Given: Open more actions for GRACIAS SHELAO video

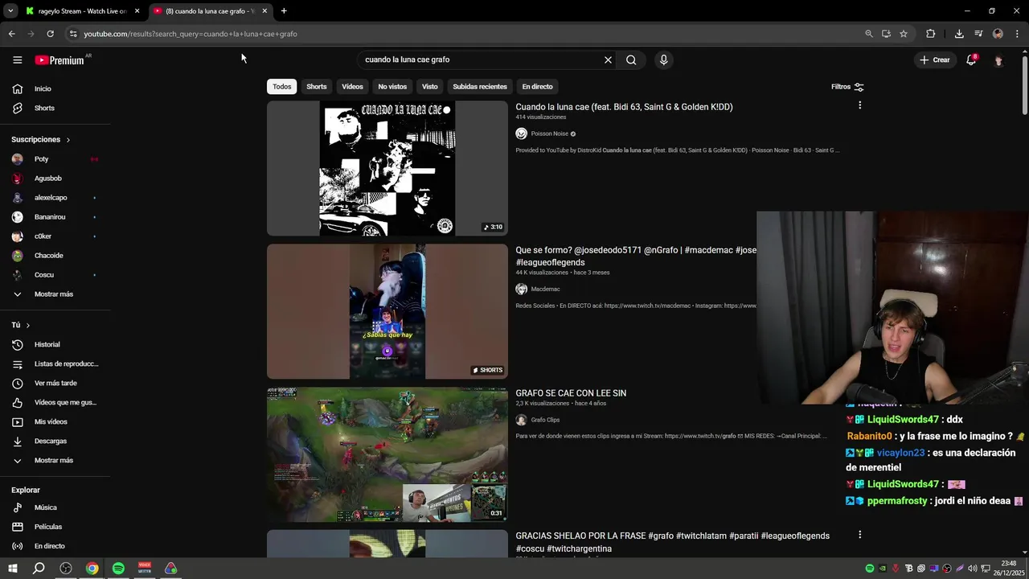Looking at the screenshot, I should coord(859,535).
